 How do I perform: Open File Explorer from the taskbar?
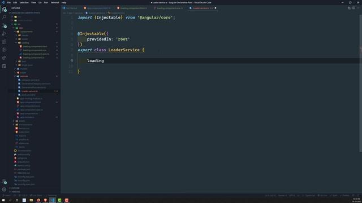pos(31,200)
